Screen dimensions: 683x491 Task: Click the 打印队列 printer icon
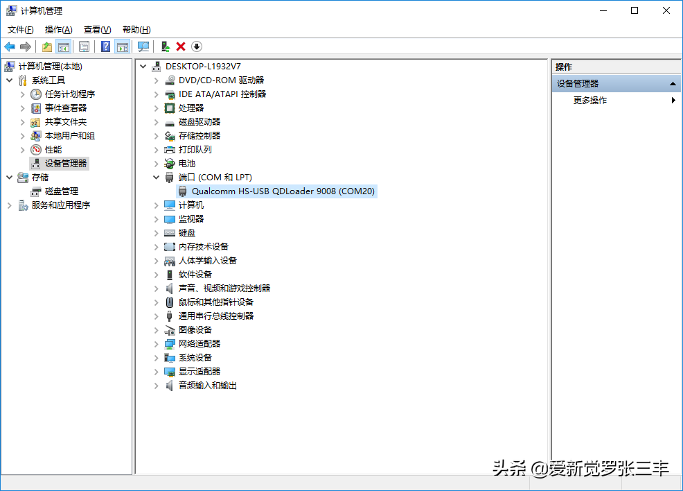[170, 150]
